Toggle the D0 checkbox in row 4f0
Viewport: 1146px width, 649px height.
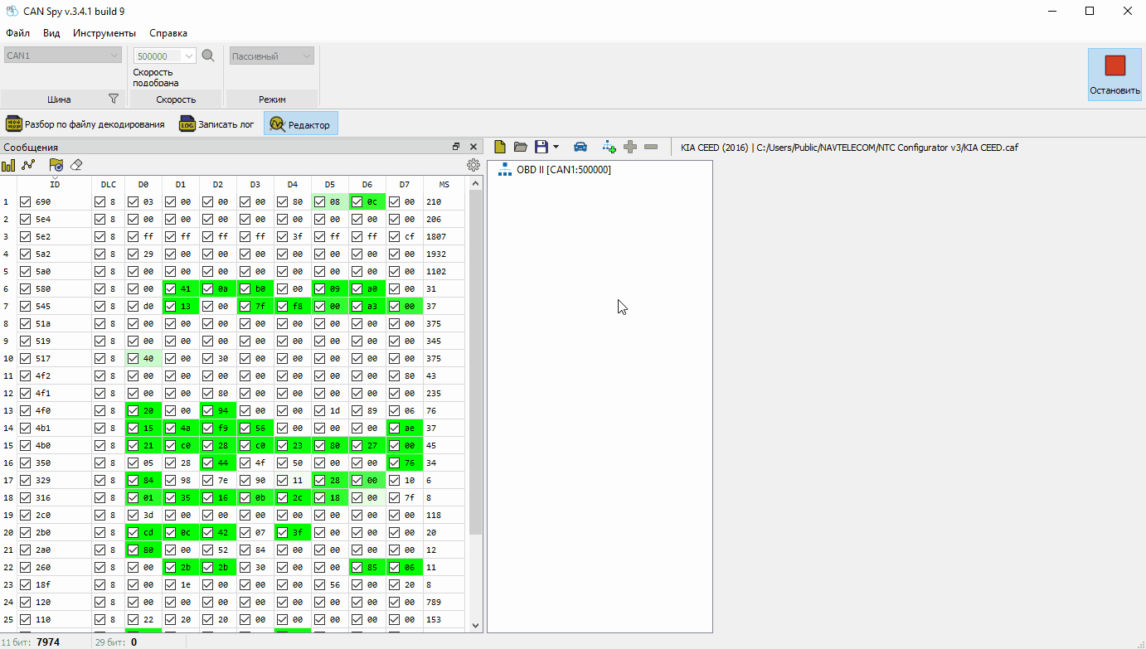coord(134,410)
